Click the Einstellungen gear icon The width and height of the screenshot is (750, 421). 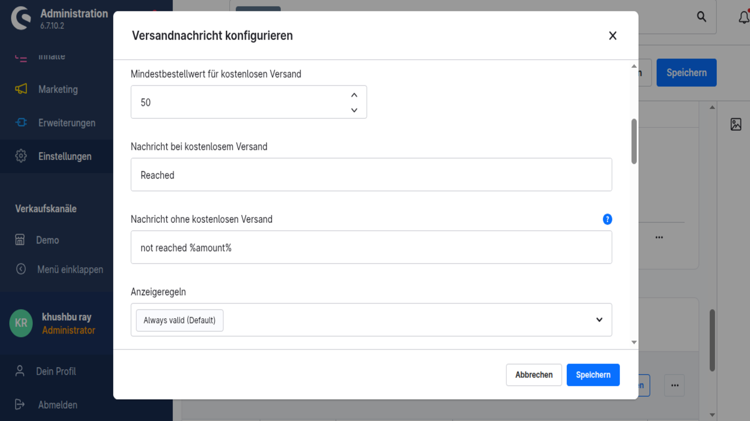tap(21, 156)
